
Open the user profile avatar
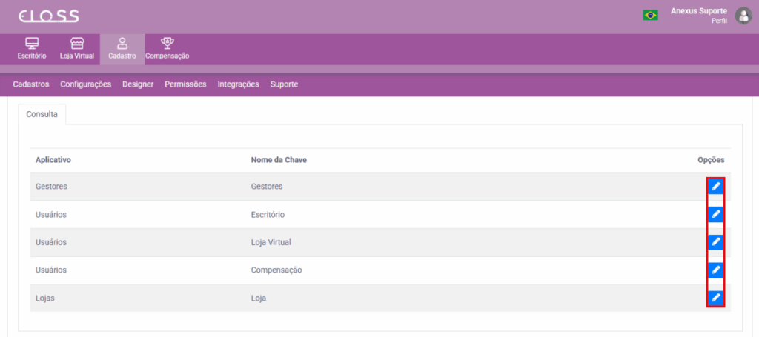coord(743,16)
